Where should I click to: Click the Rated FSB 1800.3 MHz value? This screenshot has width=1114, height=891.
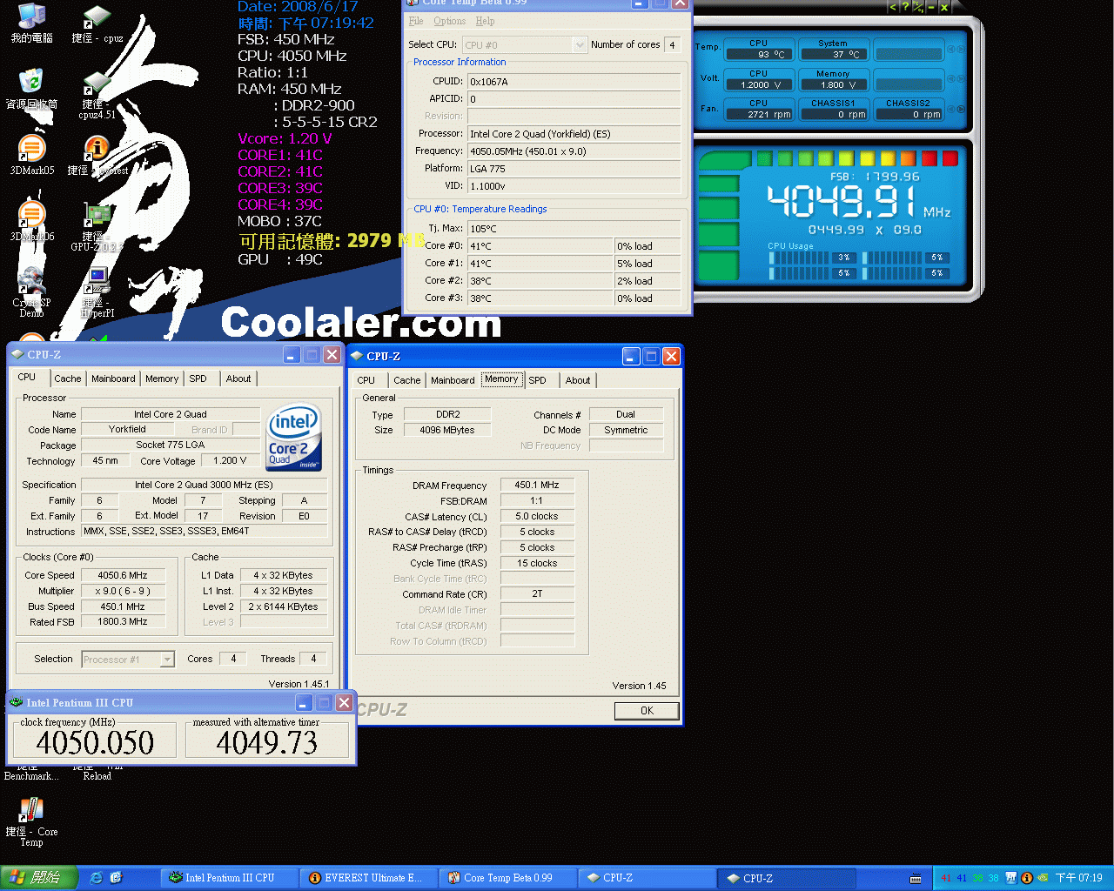(x=123, y=622)
